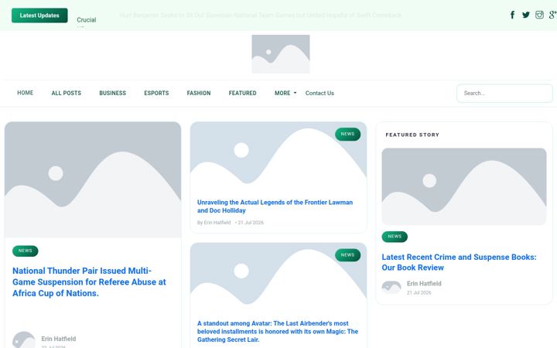Go to the HOME menu item
The image size is (557, 348).
click(x=26, y=93)
